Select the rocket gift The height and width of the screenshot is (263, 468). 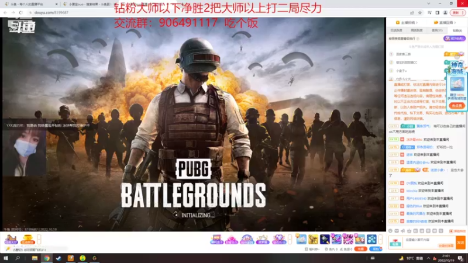tap(325, 239)
